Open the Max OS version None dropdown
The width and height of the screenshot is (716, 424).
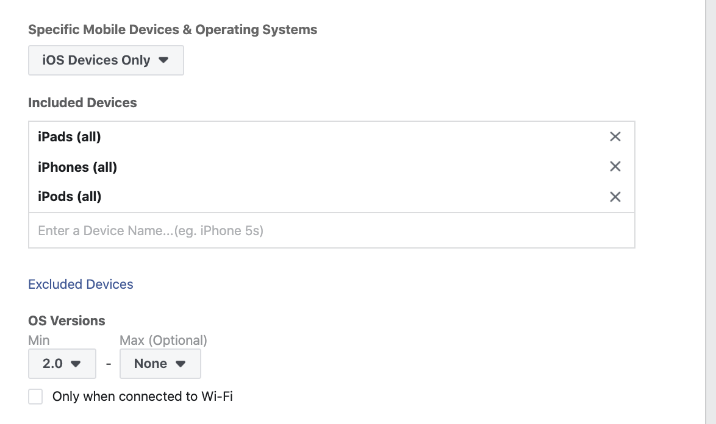(x=160, y=363)
